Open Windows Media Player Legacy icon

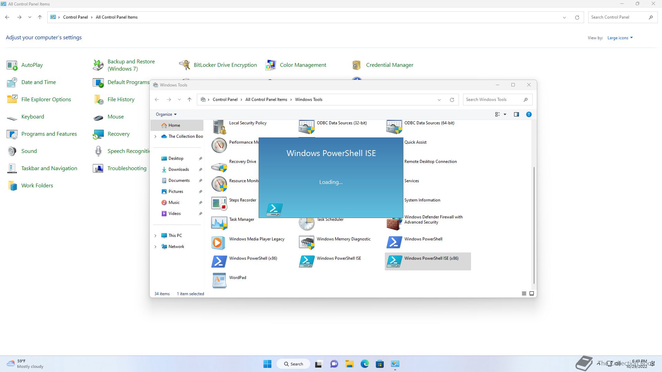(x=219, y=242)
